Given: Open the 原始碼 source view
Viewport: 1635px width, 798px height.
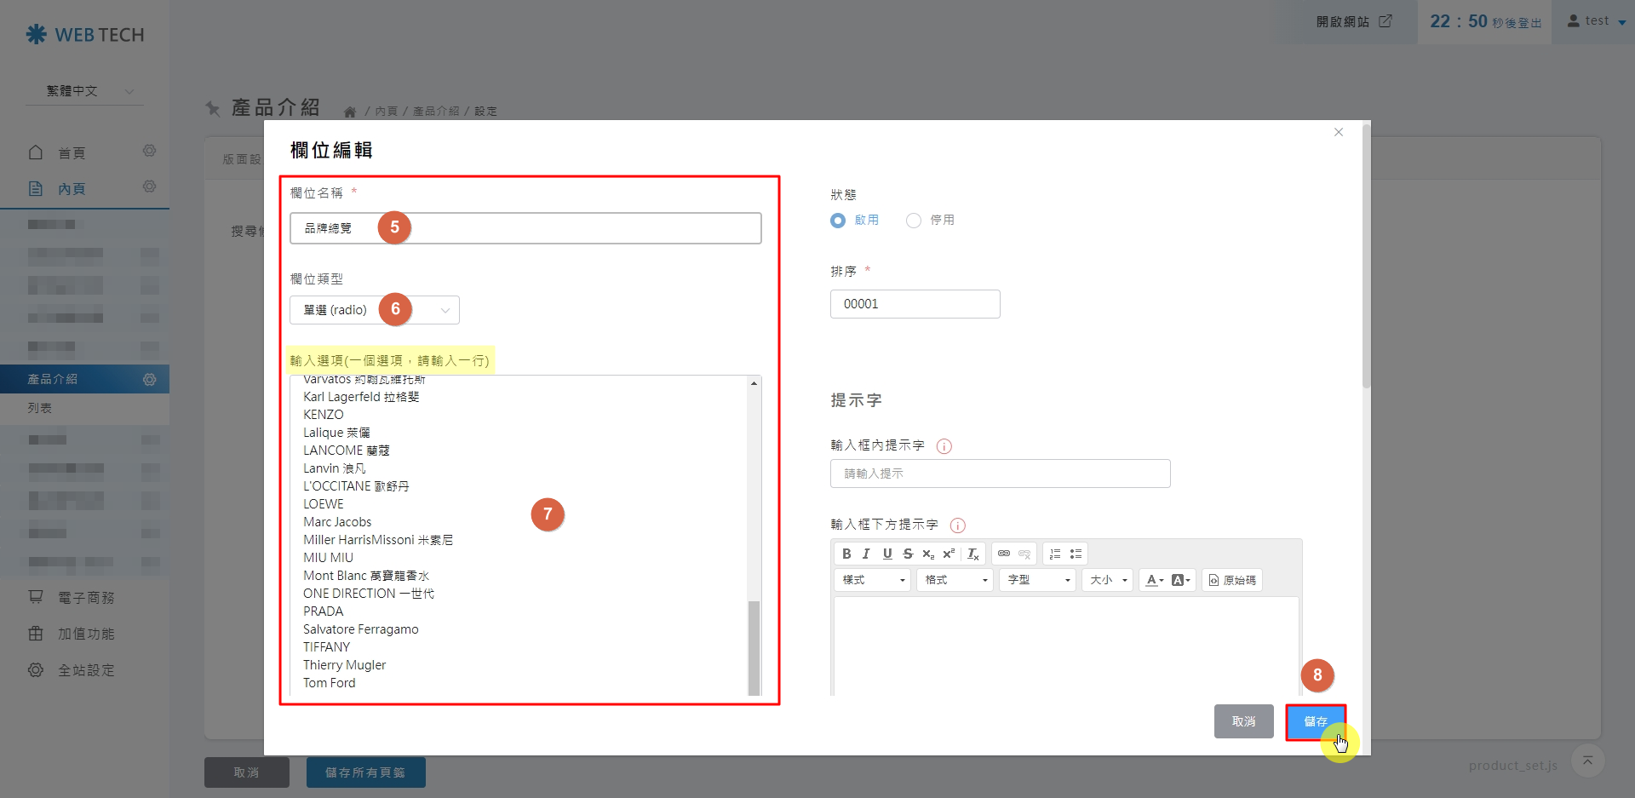Looking at the screenshot, I should coord(1232,580).
